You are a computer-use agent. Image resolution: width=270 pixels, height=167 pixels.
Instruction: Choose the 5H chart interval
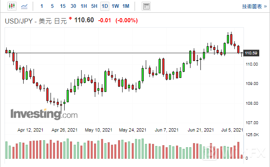pyautogui.click(x=94, y=6)
